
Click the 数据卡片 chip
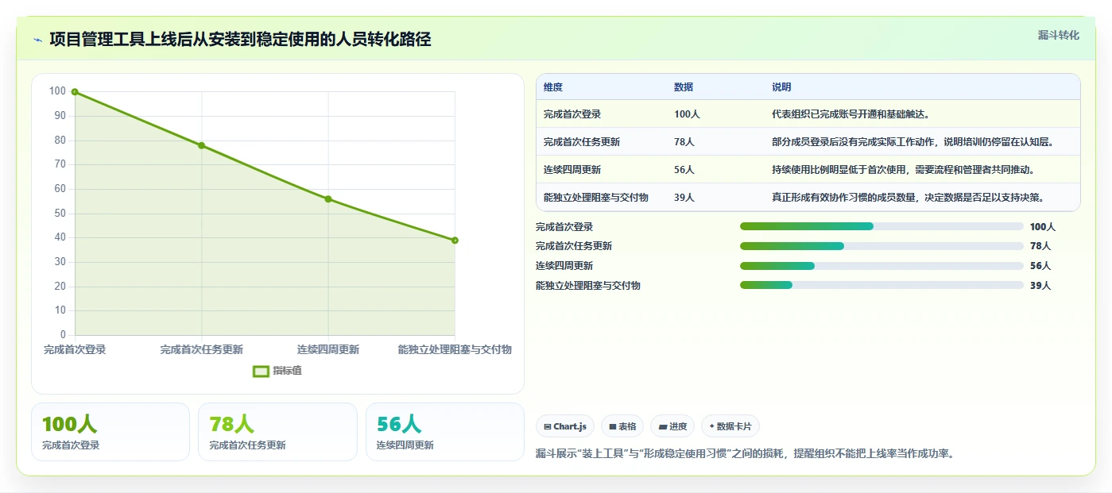click(730, 426)
